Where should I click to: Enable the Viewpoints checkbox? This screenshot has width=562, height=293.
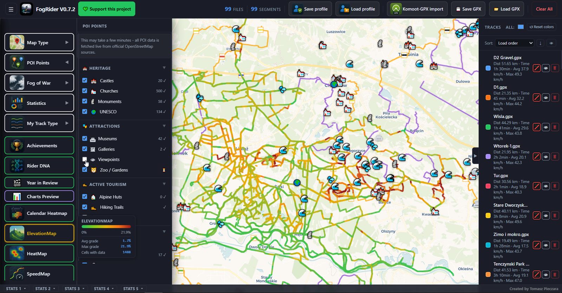coord(85,159)
